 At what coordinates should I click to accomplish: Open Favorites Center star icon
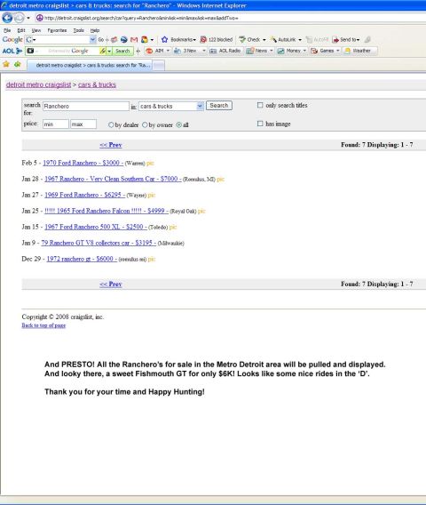[6, 65]
